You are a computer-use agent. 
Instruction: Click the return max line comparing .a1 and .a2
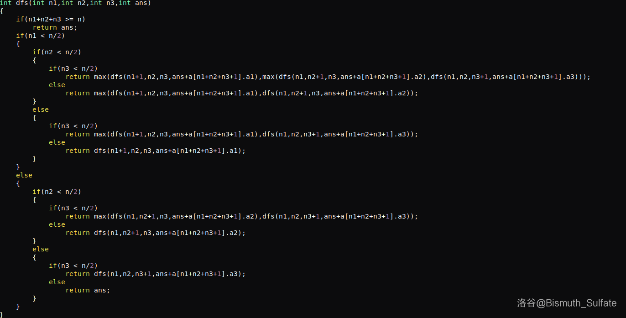pyautogui.click(x=242, y=93)
